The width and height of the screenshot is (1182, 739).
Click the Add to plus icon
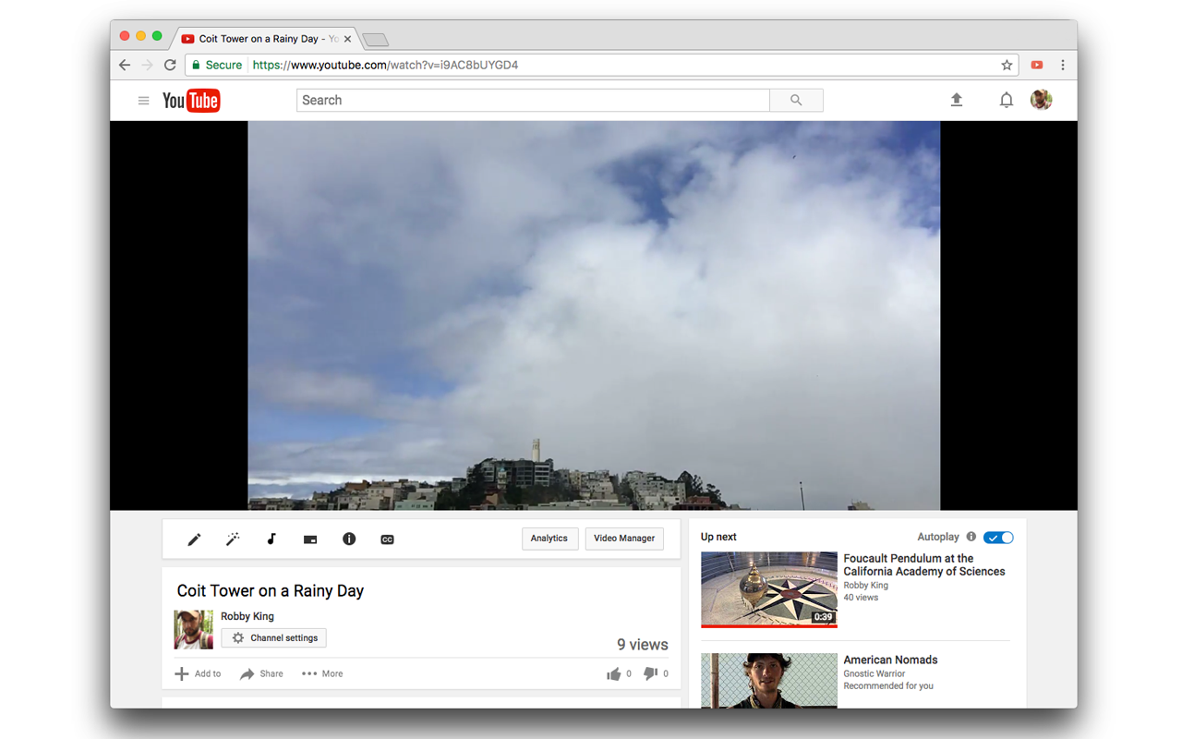click(182, 673)
